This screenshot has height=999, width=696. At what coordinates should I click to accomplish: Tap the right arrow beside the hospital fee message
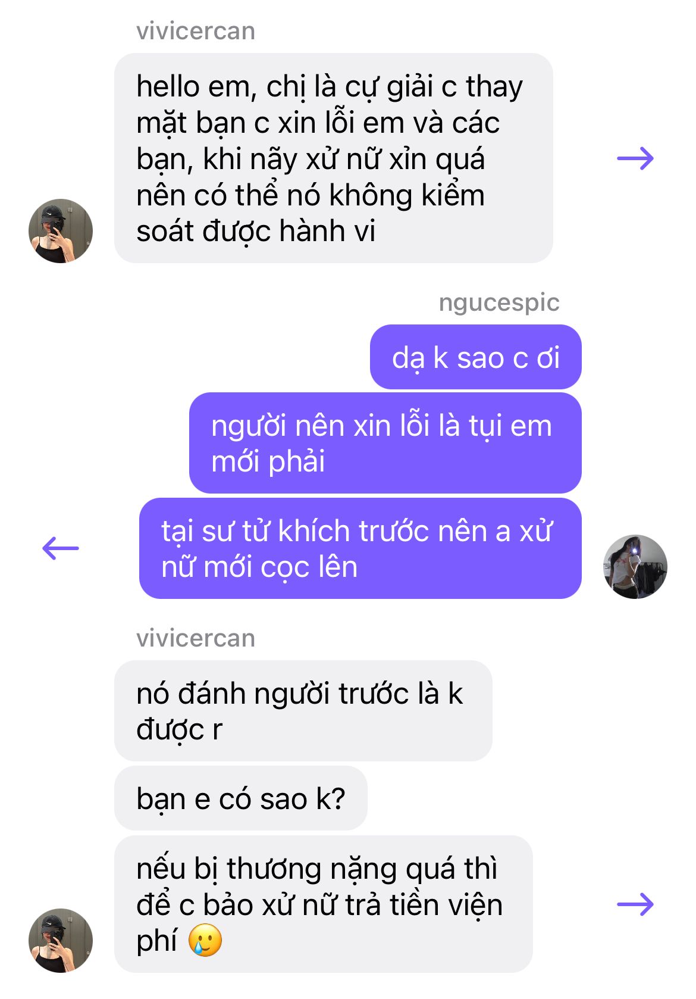tap(635, 904)
